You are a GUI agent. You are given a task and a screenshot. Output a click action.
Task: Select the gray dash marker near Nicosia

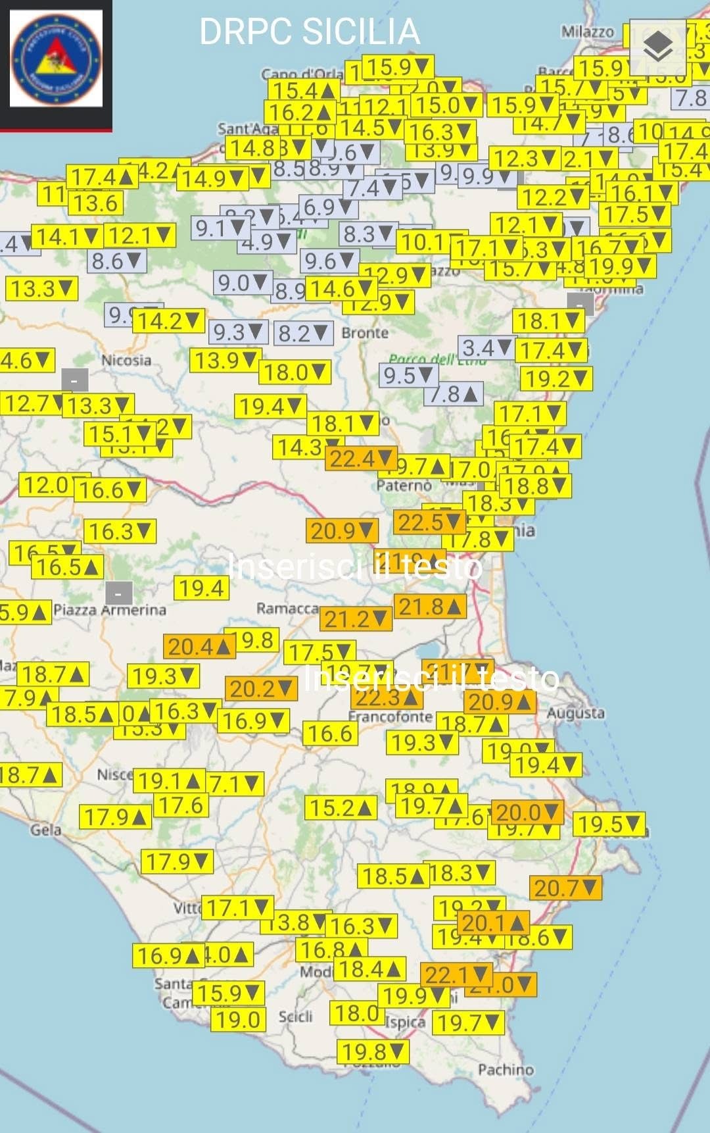(74, 381)
